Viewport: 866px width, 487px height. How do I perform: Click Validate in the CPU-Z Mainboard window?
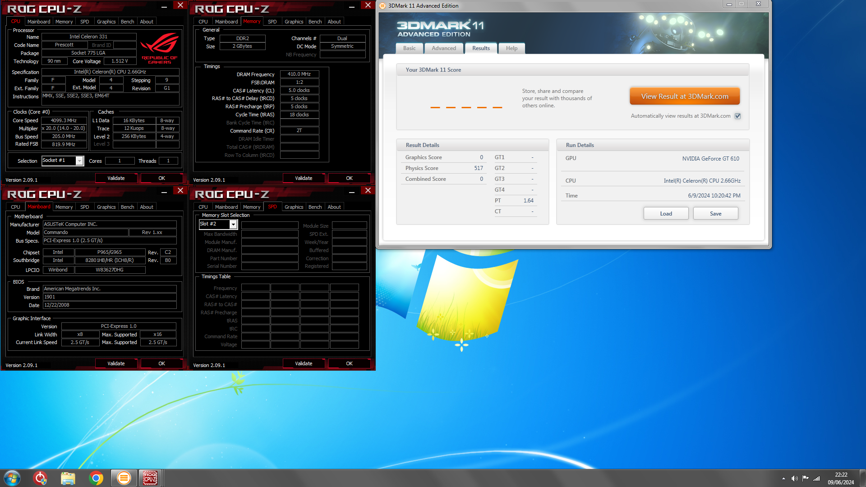tap(116, 363)
